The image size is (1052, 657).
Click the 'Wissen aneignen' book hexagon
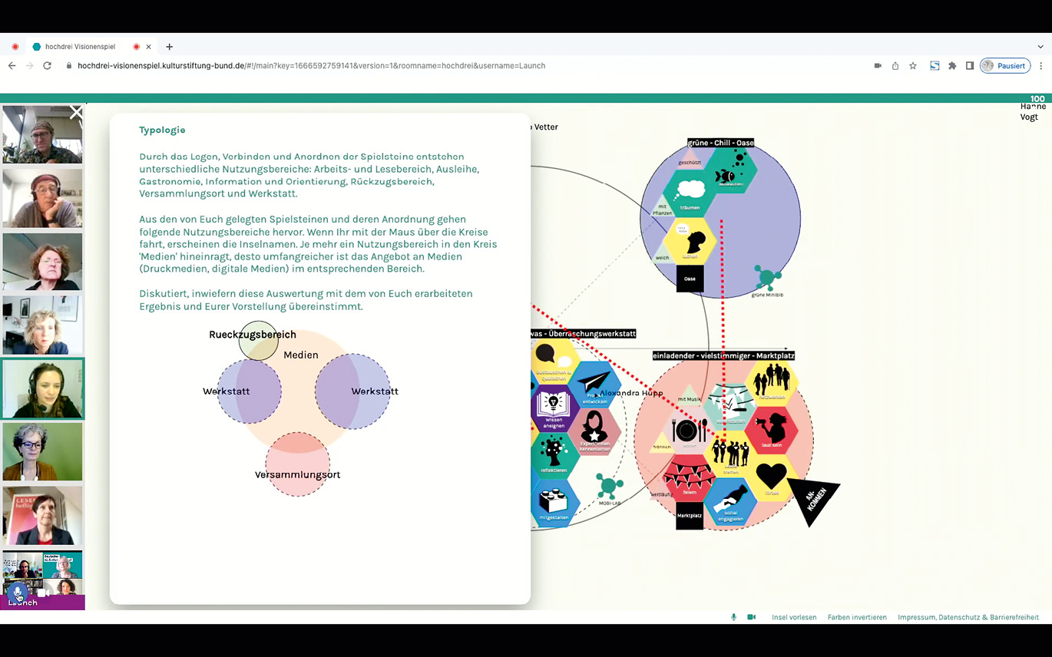pyautogui.click(x=554, y=410)
